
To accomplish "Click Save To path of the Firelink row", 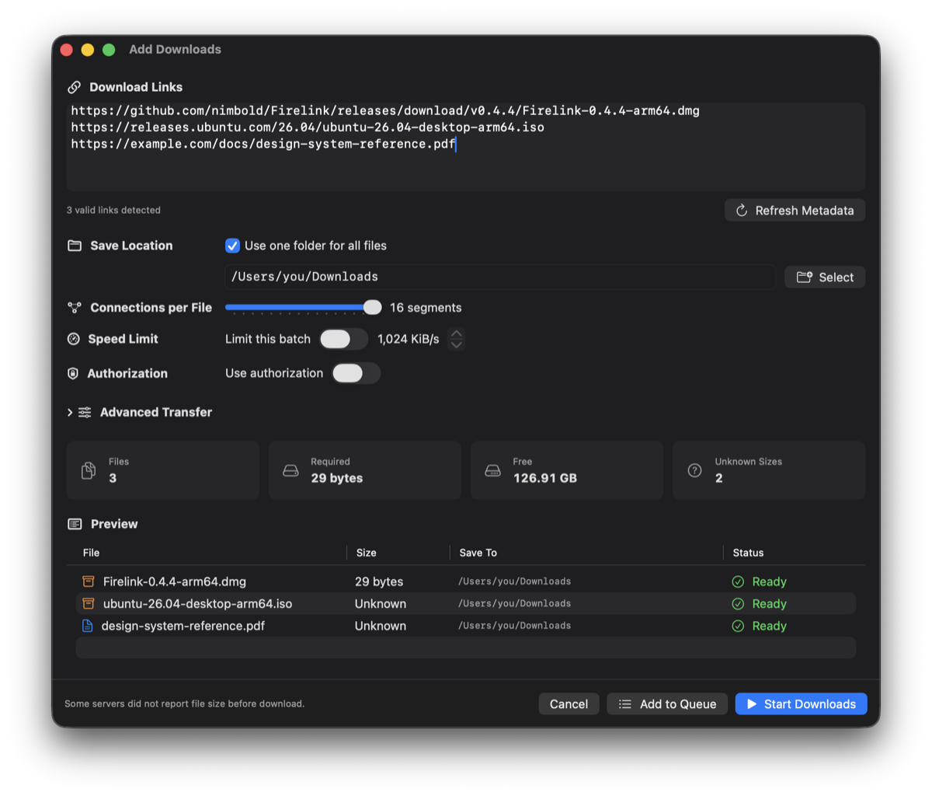I will 514,581.
